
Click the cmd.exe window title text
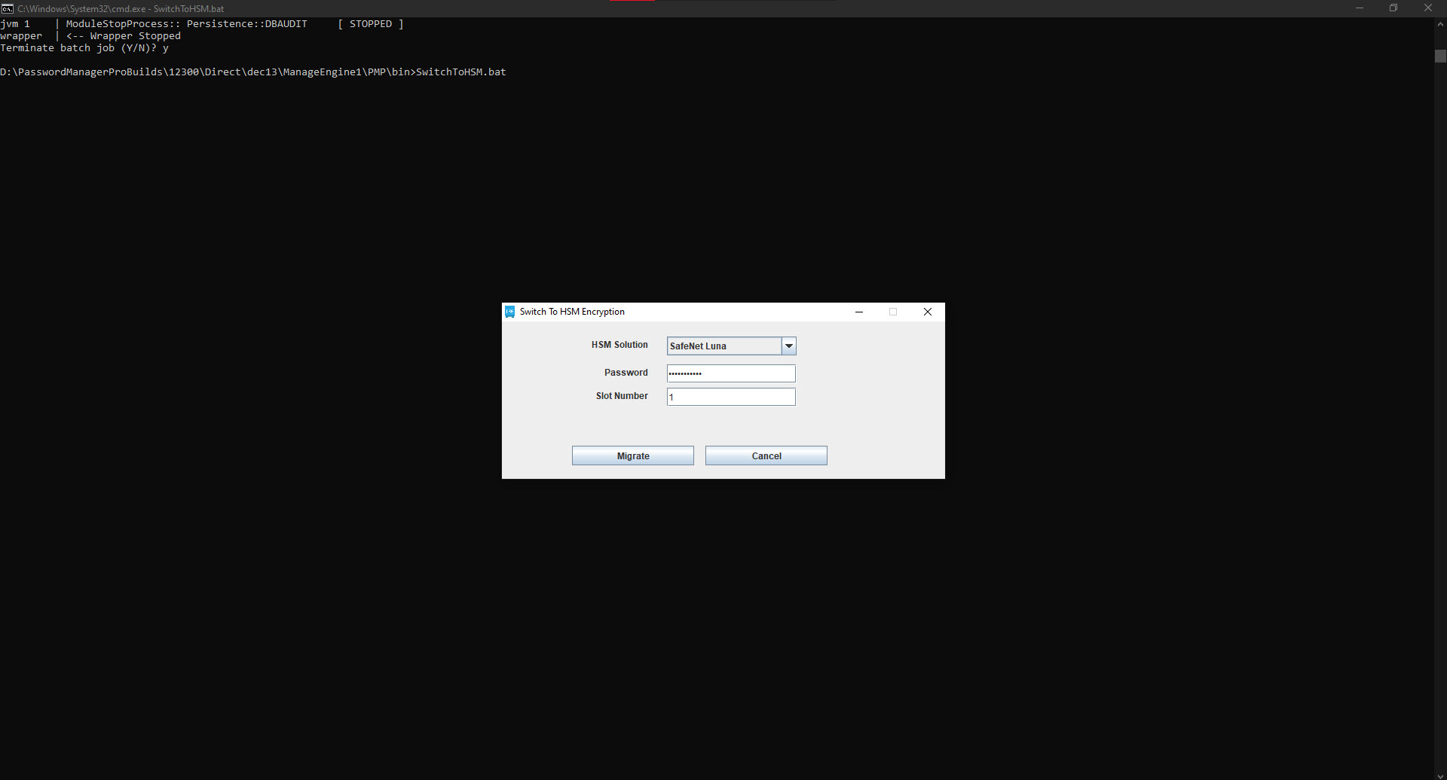(x=121, y=9)
